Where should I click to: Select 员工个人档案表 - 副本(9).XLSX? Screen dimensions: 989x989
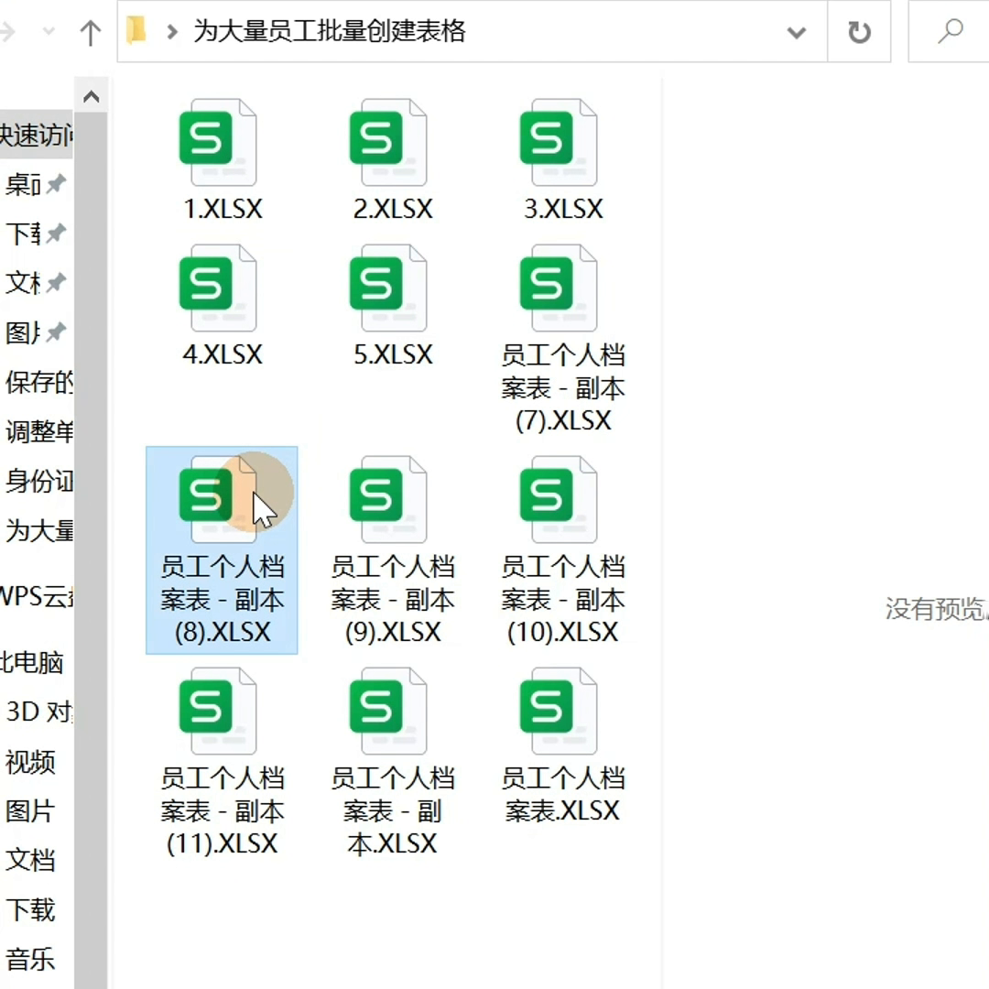point(388,499)
